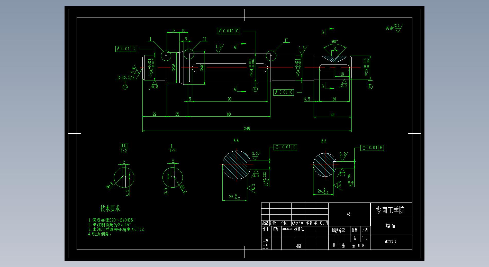The height and width of the screenshot is (267, 489).
Task: Select the "分区" title block cell
Action: [284, 223]
